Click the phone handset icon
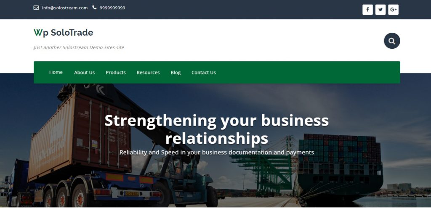The width and height of the screenshot is (431, 208). [x=95, y=8]
